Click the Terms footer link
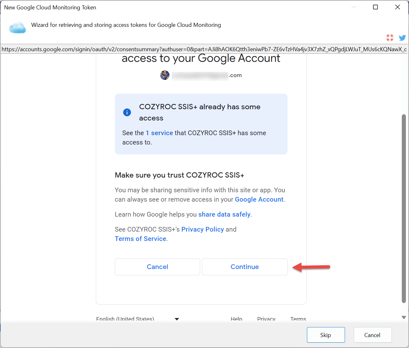Screen dimensions: 409x348 pos(298,319)
